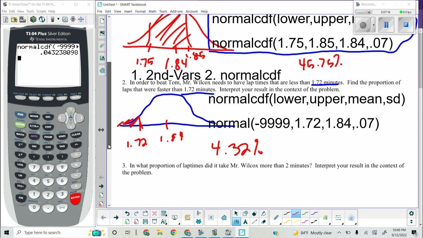Select the Text tool (A) in Notebook toolbar

tap(245, 221)
